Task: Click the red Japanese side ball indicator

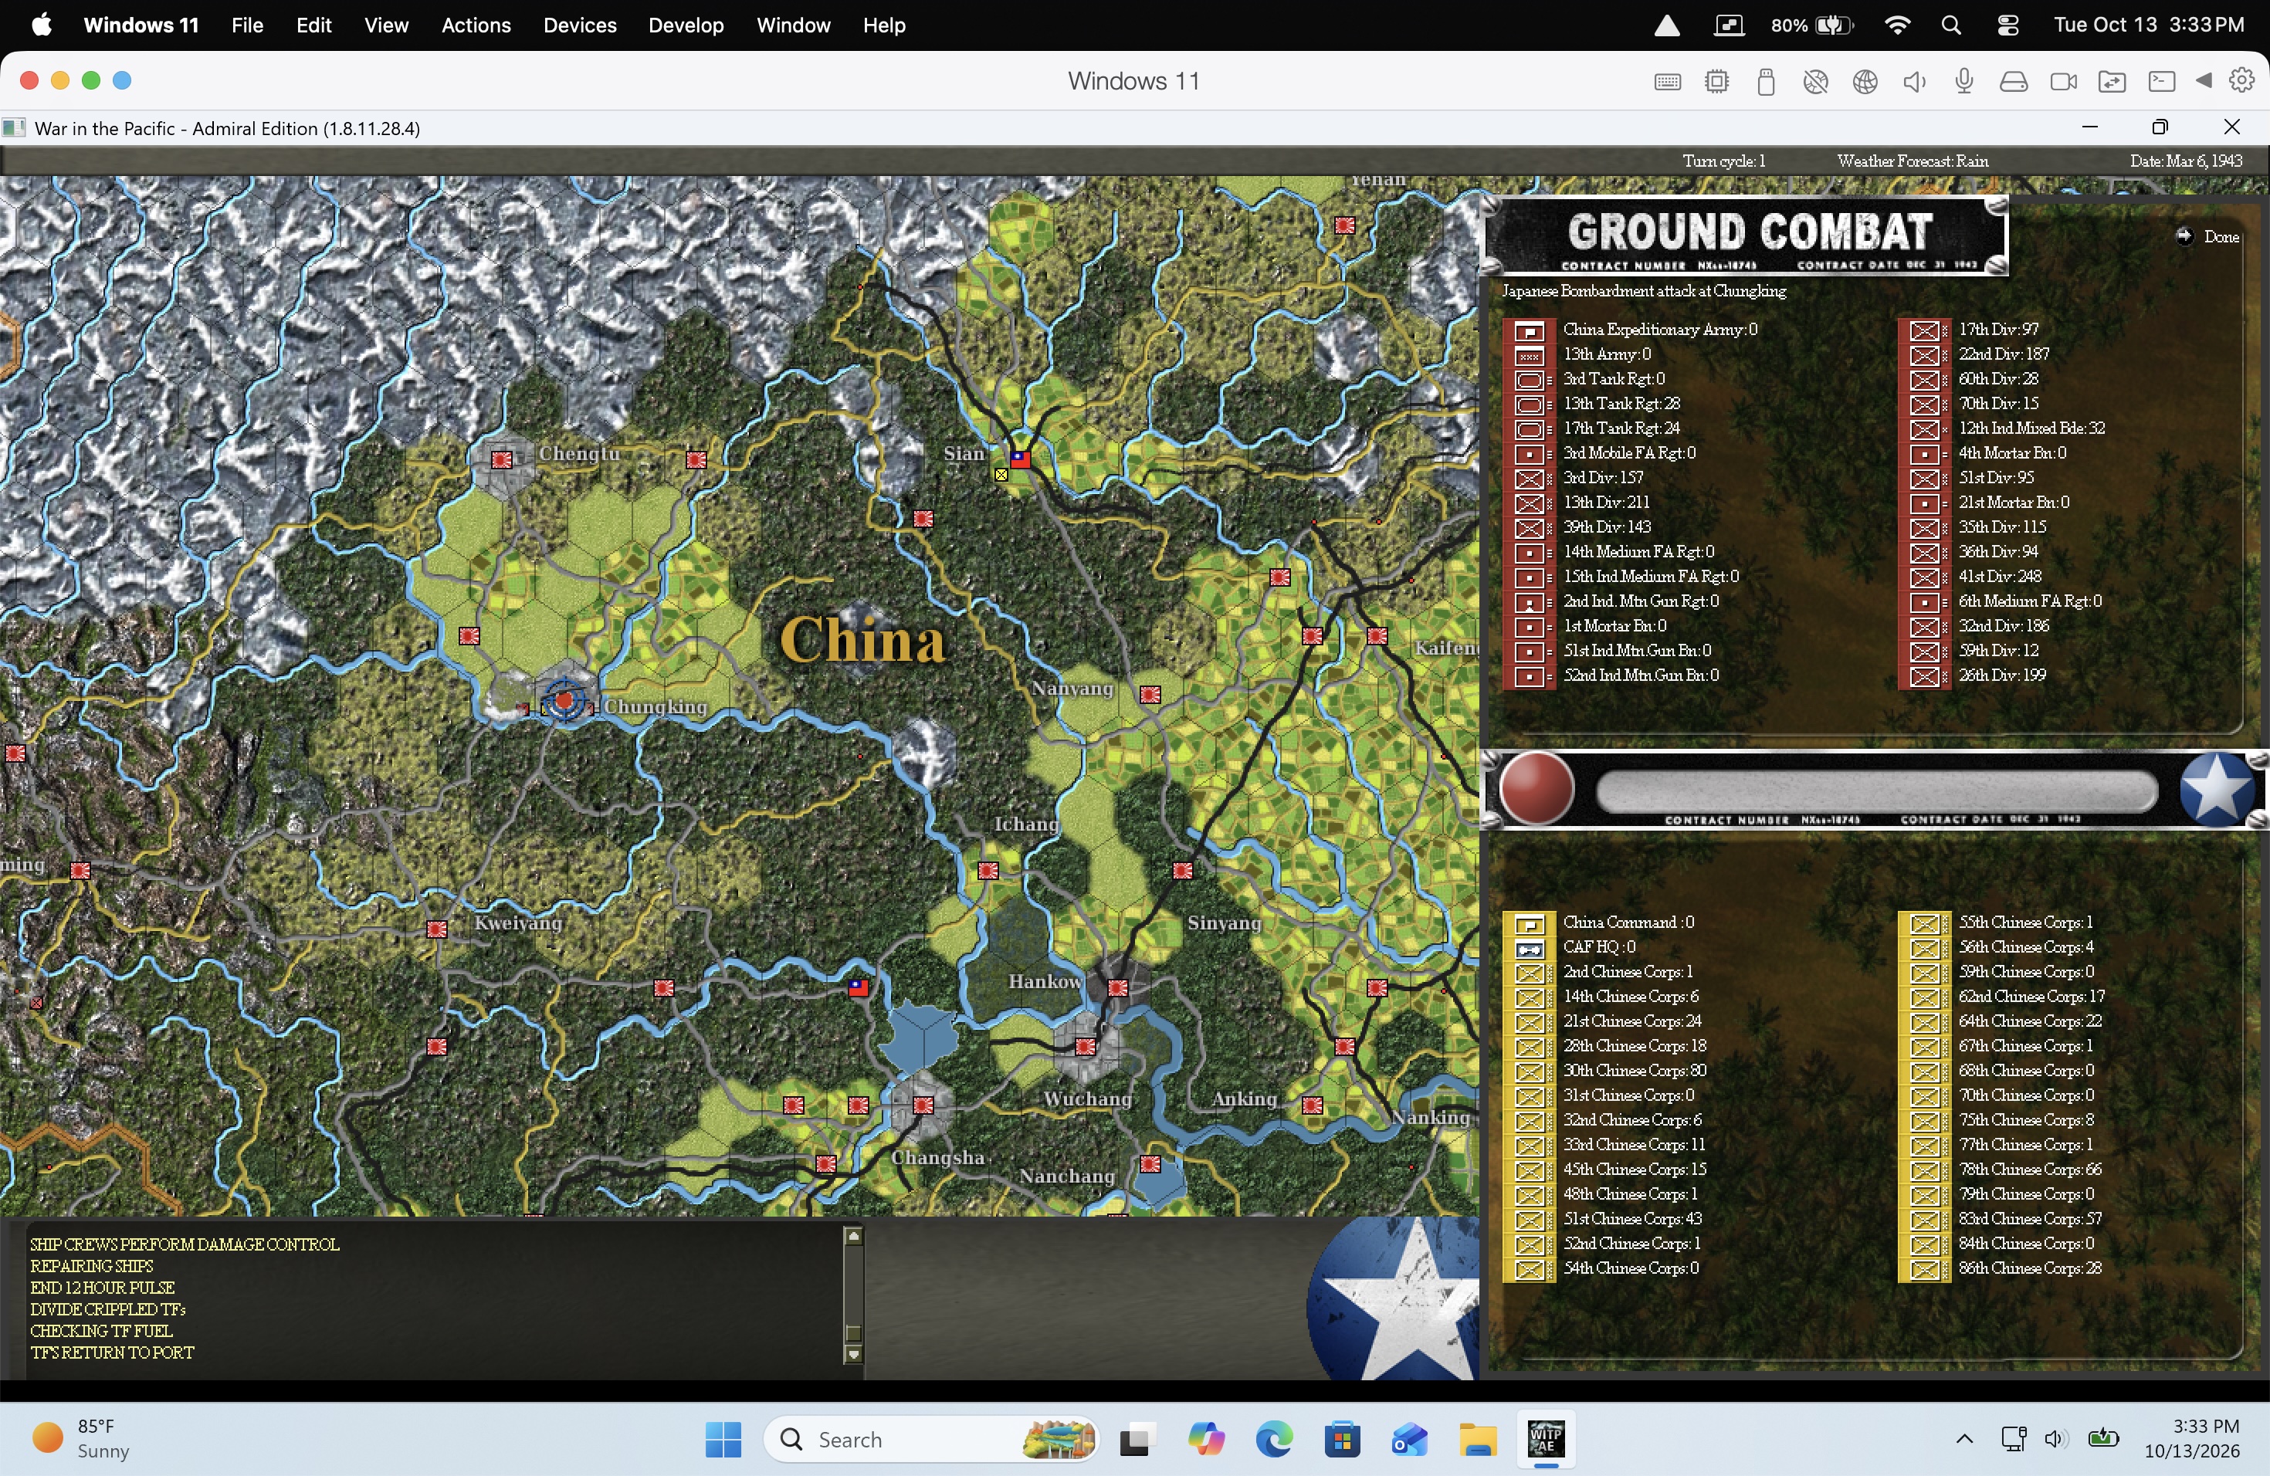Action: tap(1536, 788)
